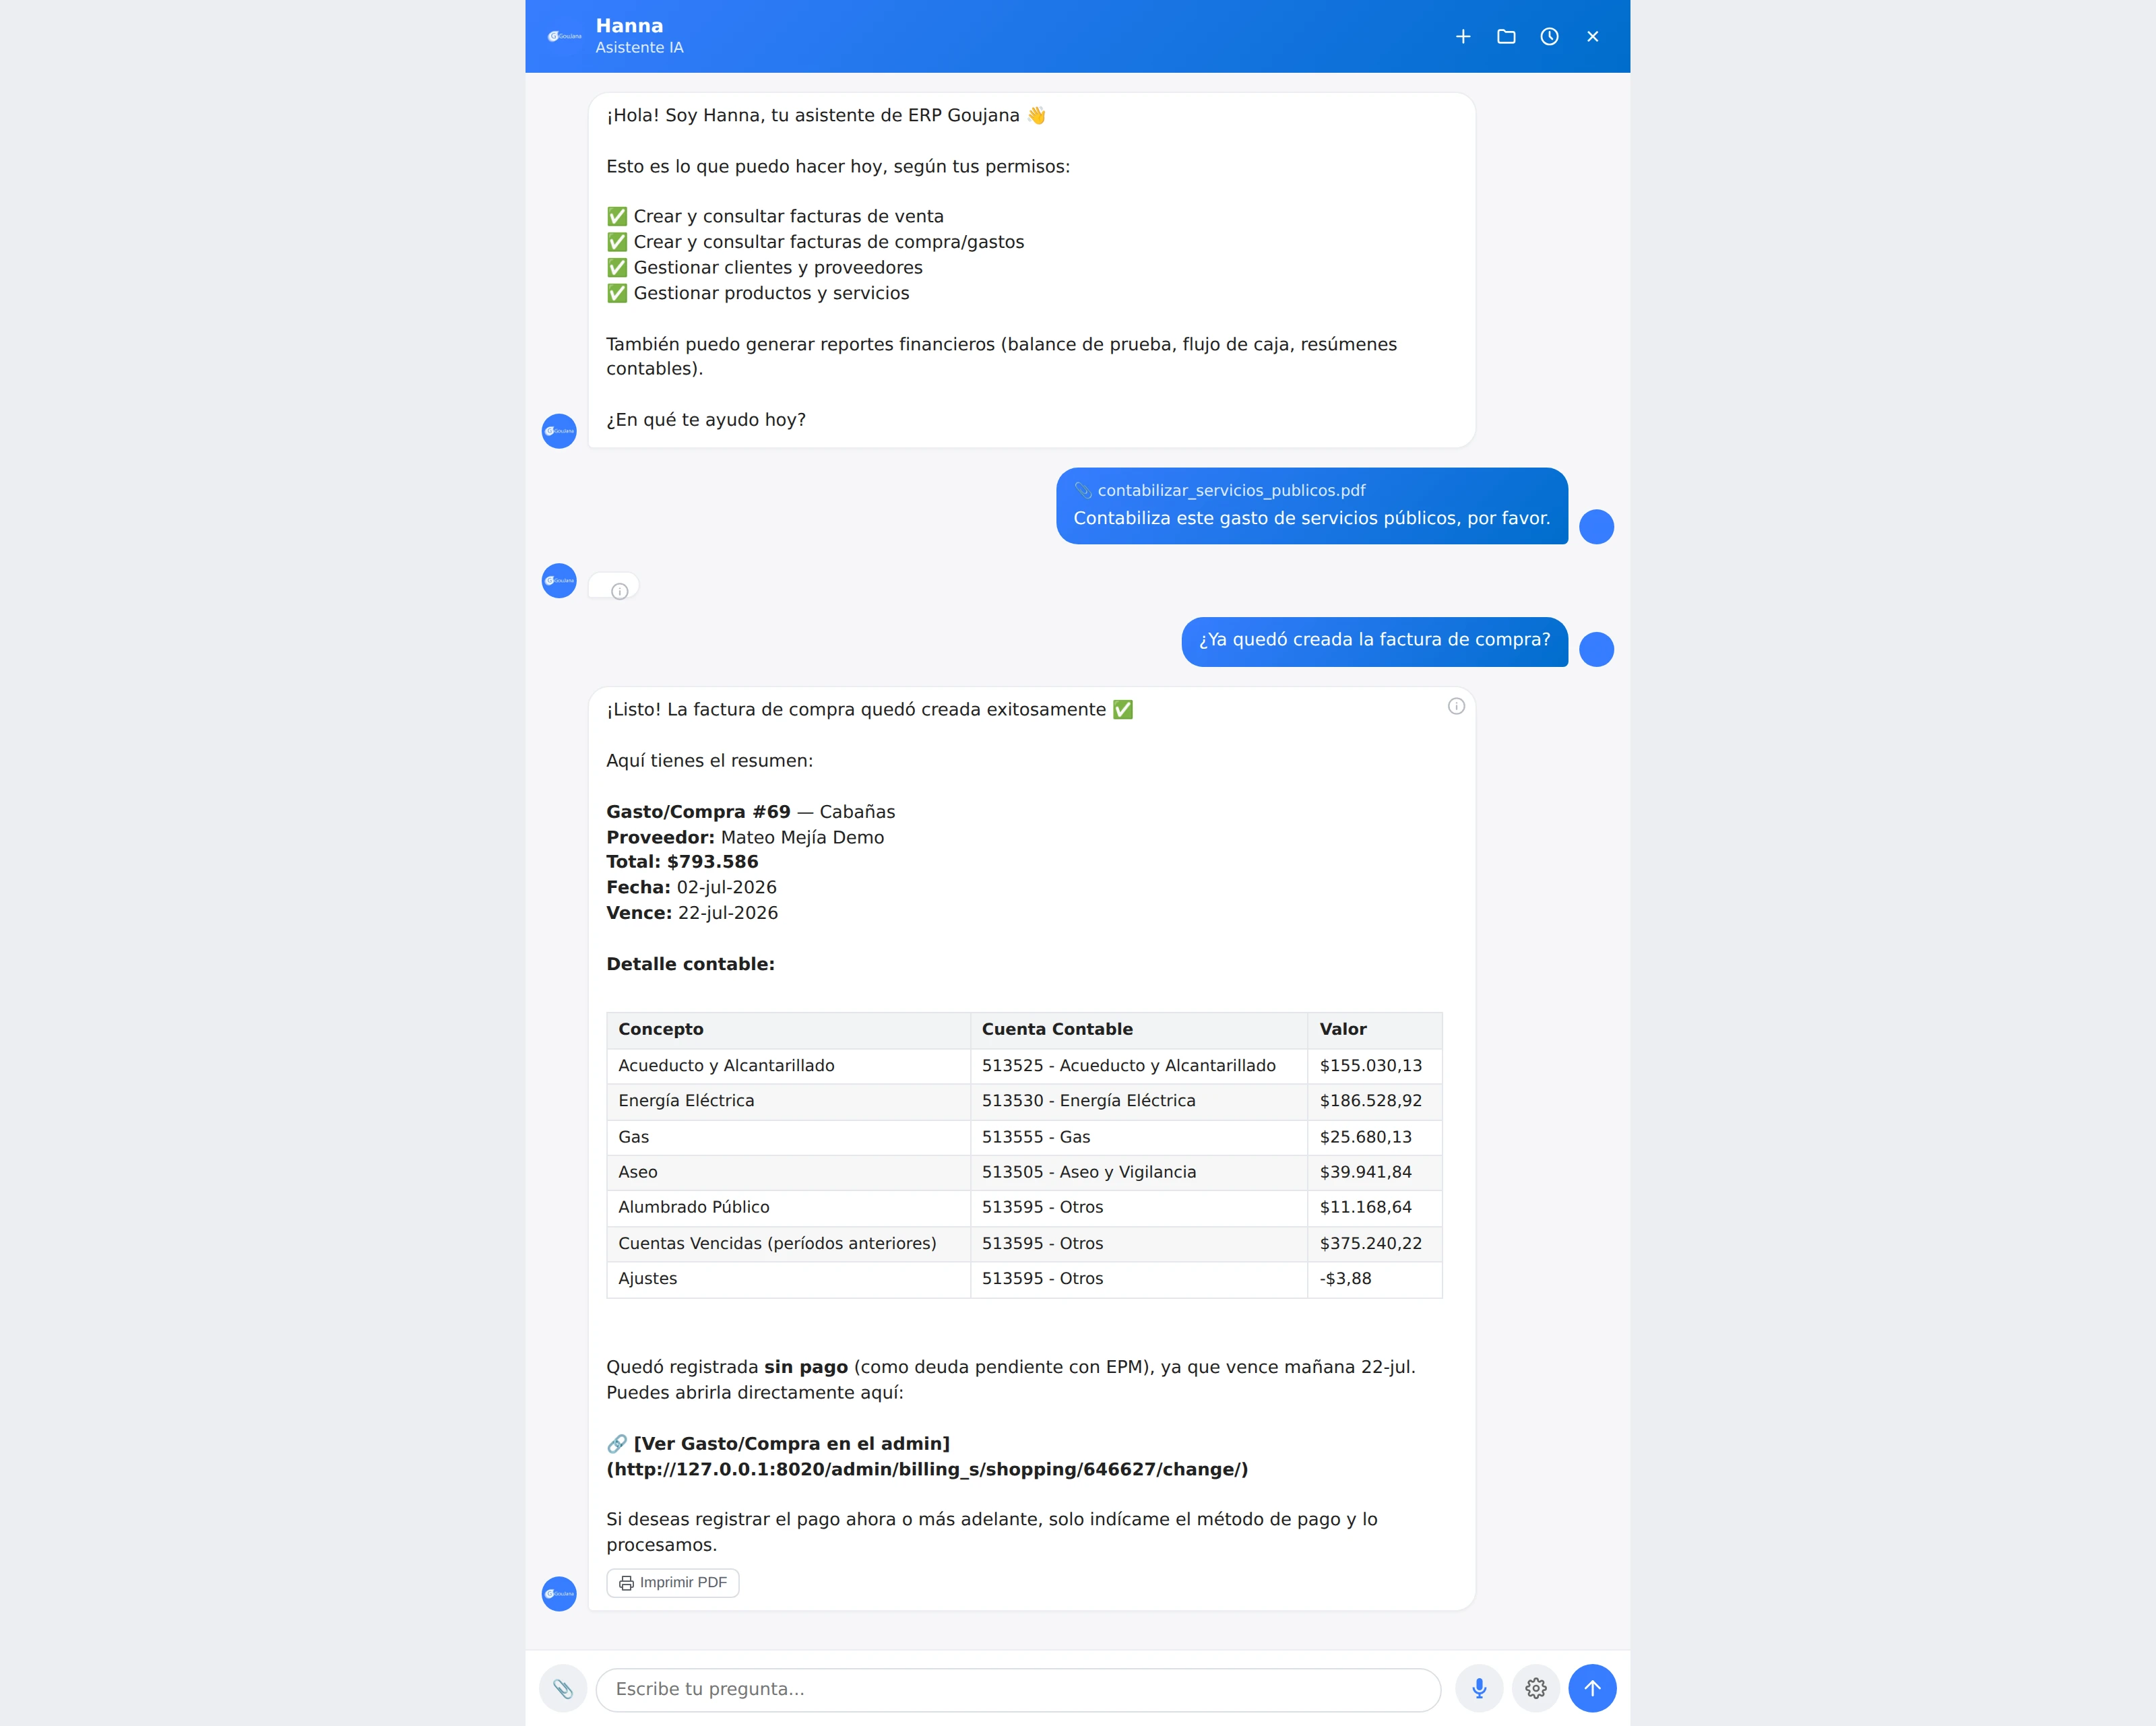Close the Hanna assistant panel
This screenshot has width=2156, height=1726.
click(1592, 37)
